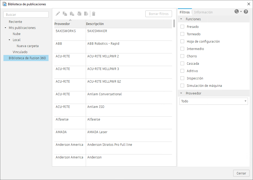The height and width of the screenshot is (180, 253).
Task: Check the Hoja de configuración filter
Action: click(x=182, y=42)
